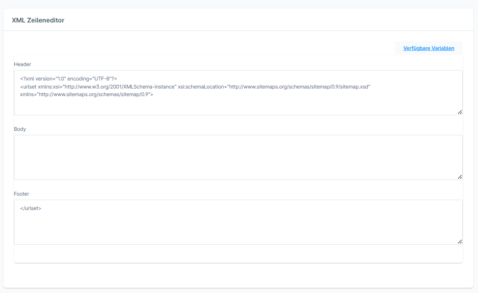Grab the Body text area resize handle

(460, 177)
